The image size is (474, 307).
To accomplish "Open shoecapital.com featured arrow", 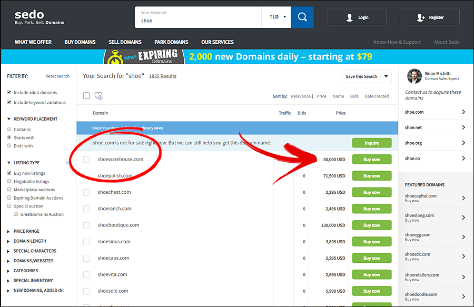I will pyautogui.click(x=463, y=198).
